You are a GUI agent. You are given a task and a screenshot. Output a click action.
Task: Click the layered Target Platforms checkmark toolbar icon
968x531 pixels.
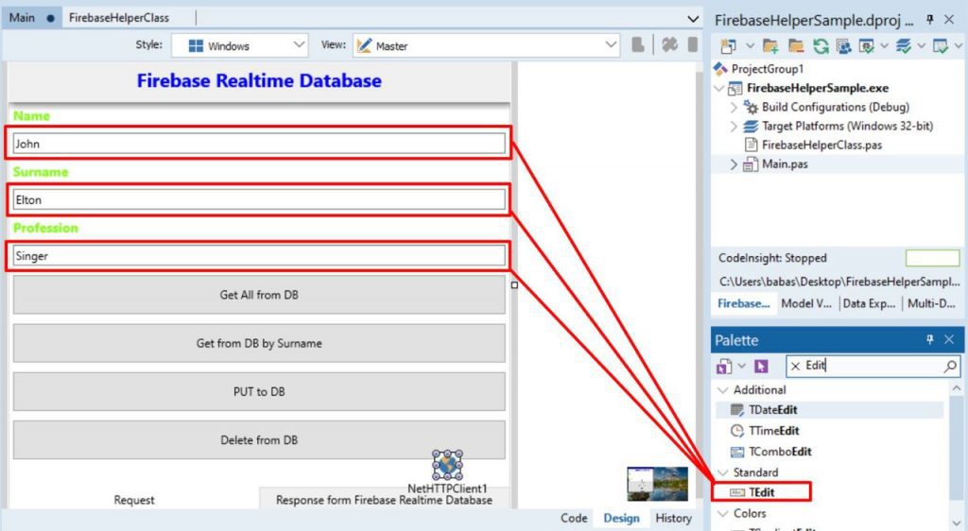[x=903, y=45]
